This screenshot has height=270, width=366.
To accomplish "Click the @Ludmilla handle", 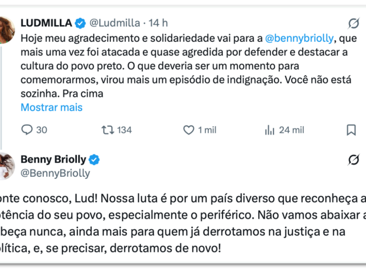I will pyautogui.click(x=114, y=23).
